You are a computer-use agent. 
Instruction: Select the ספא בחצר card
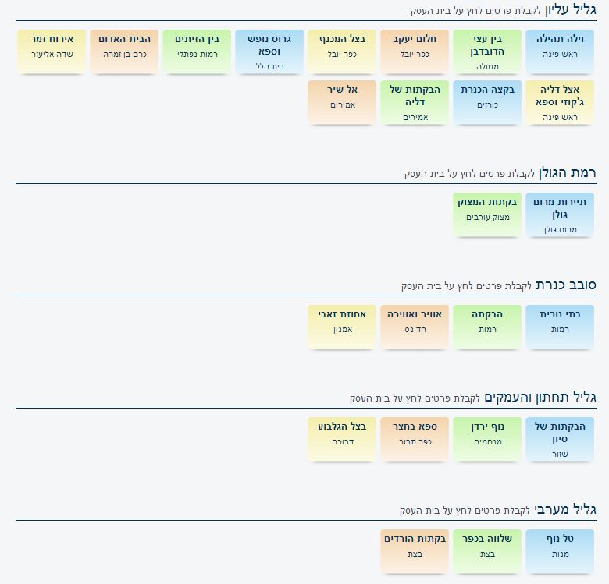point(415,438)
